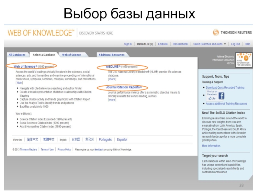View page in Japanese
Screen dimensions: 259x194
click(76, 140)
